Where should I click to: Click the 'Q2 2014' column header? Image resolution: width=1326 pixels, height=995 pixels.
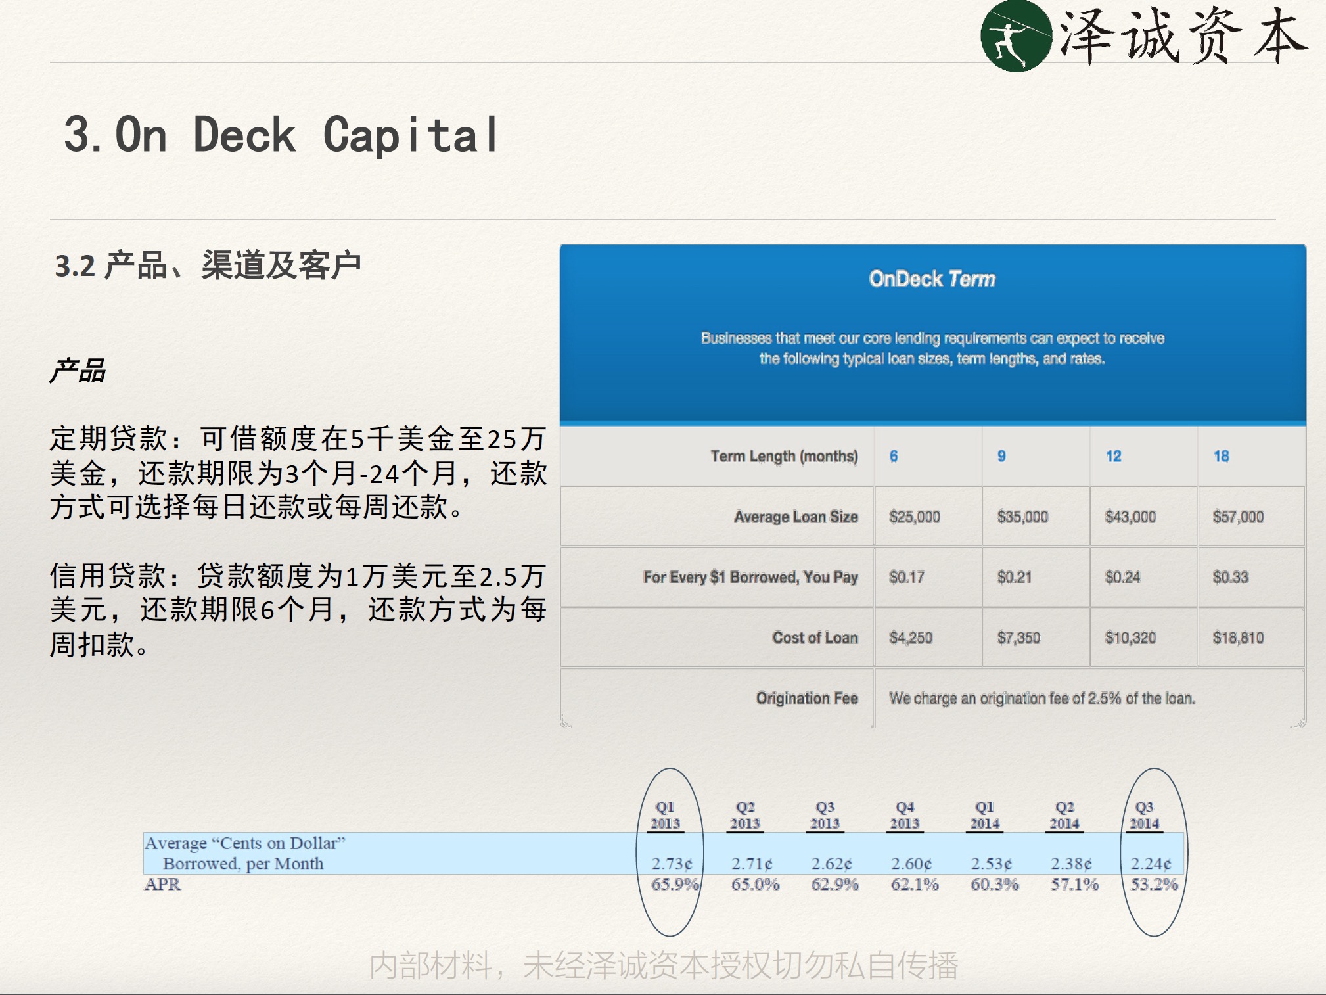click(1064, 815)
